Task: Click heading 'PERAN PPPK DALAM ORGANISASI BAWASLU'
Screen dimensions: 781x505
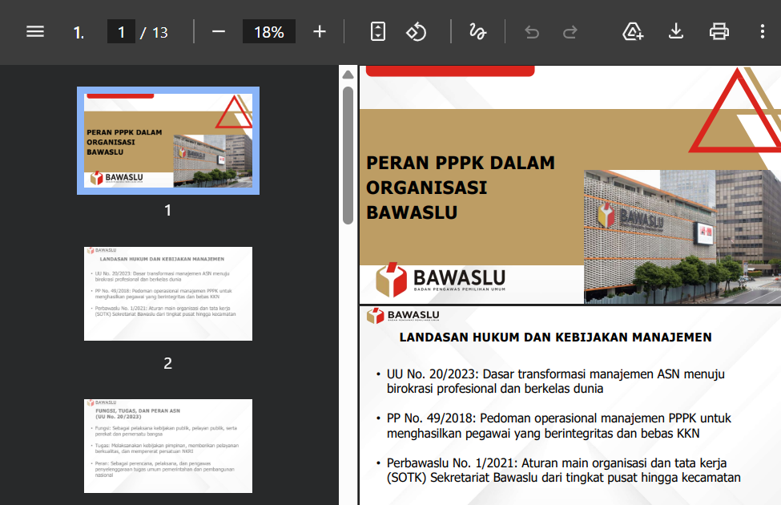Action: [x=461, y=188]
